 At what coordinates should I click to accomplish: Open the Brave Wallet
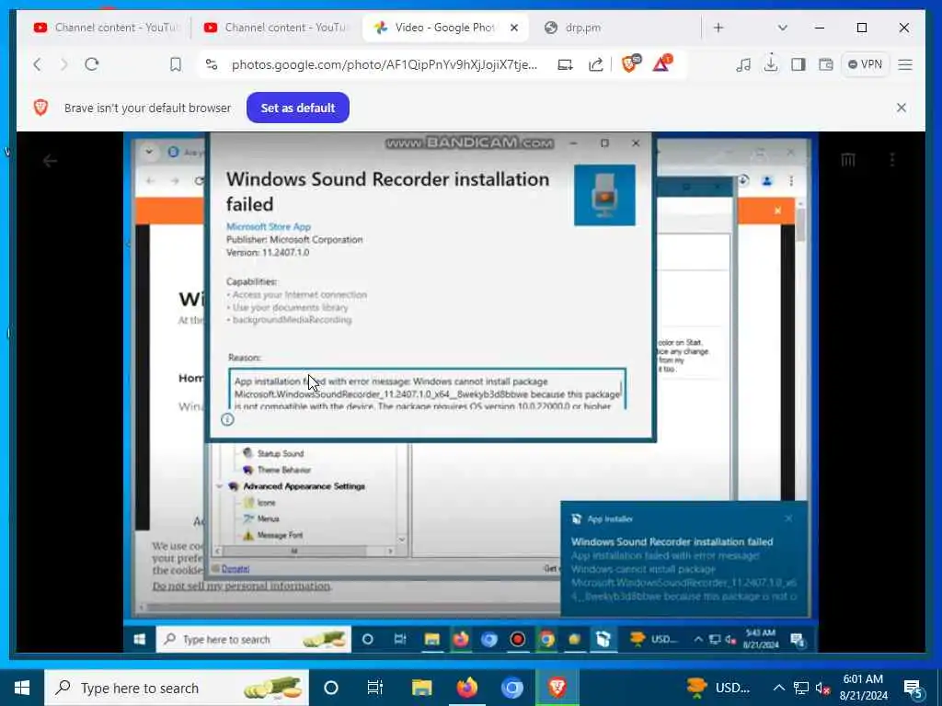826,64
